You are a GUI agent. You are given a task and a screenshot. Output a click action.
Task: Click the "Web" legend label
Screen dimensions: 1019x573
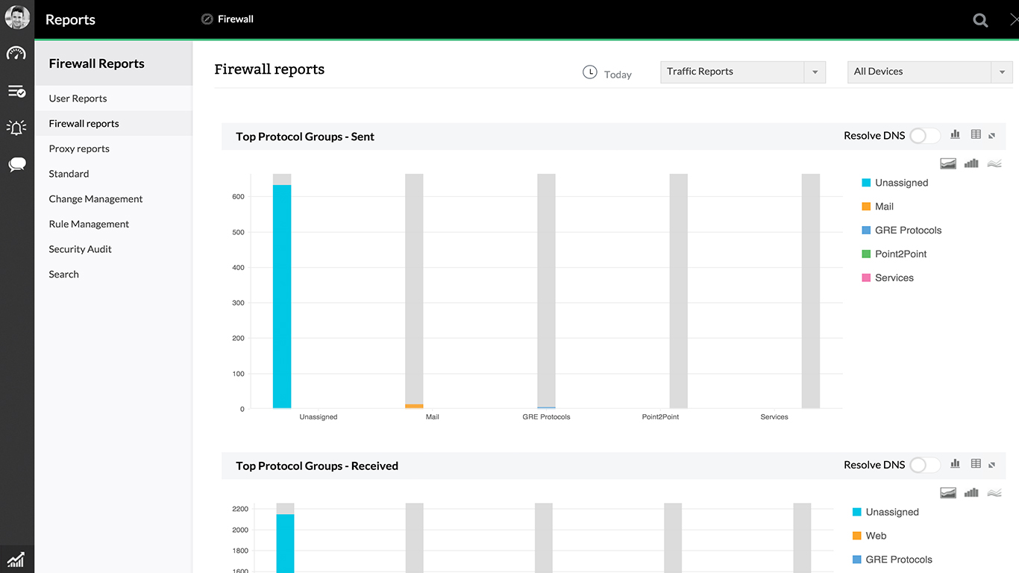876,536
